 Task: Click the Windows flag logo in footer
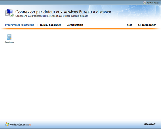(7, 124)
